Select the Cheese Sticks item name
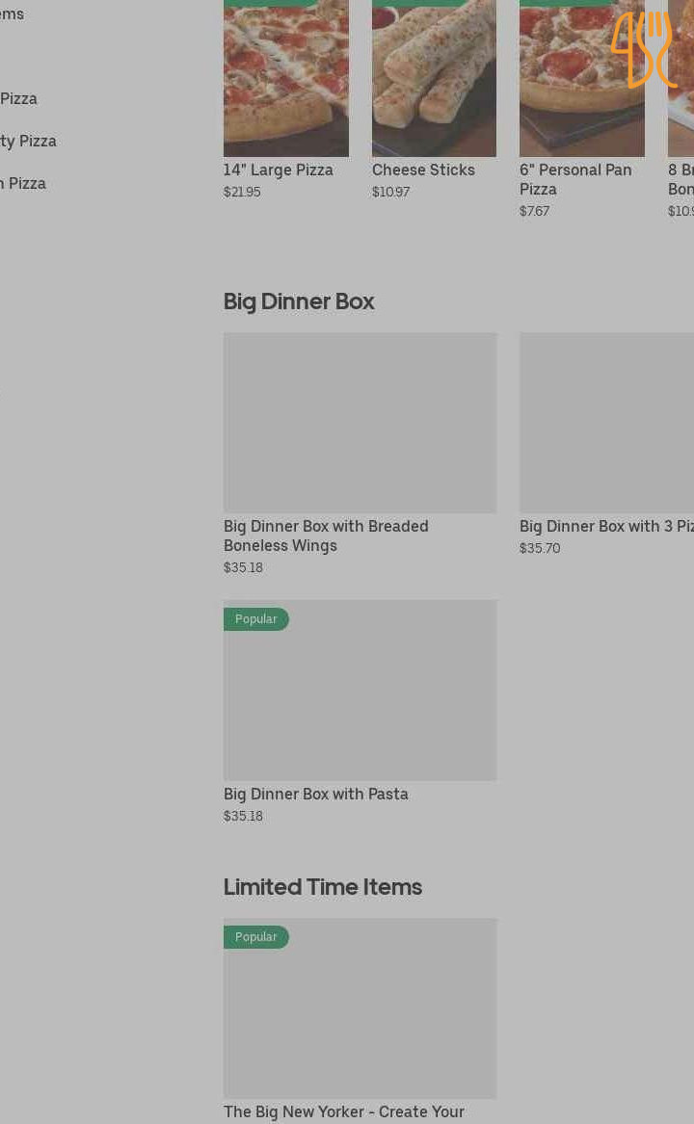Viewport: 694px width, 1124px height. pos(423,170)
